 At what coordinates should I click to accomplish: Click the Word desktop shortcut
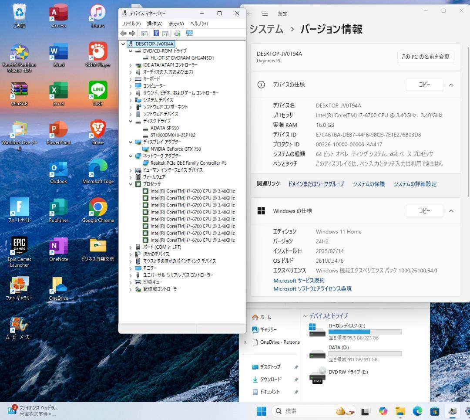coord(58,55)
